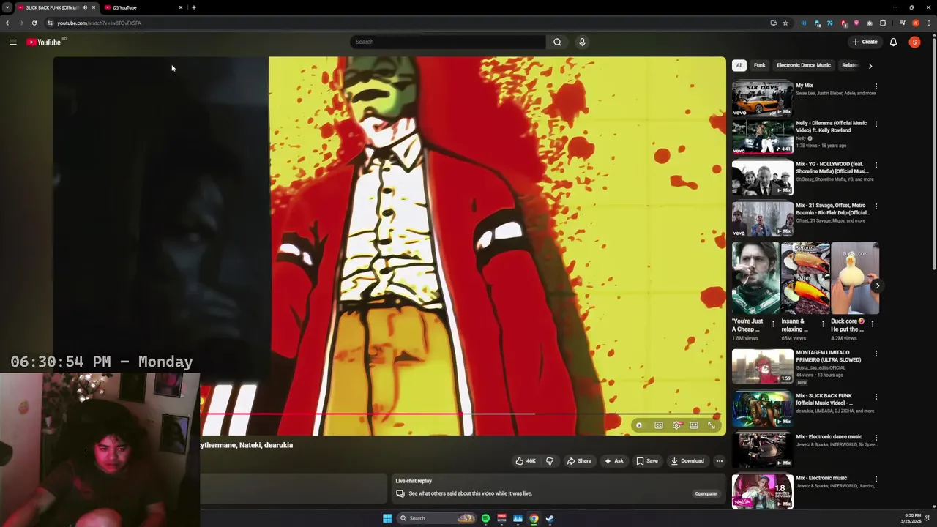This screenshot has height=527, width=937.
Task: Show more filter chips with arrow
Action: 870,66
